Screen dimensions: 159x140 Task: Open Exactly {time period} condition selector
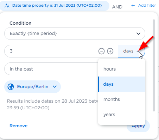pos(75,34)
